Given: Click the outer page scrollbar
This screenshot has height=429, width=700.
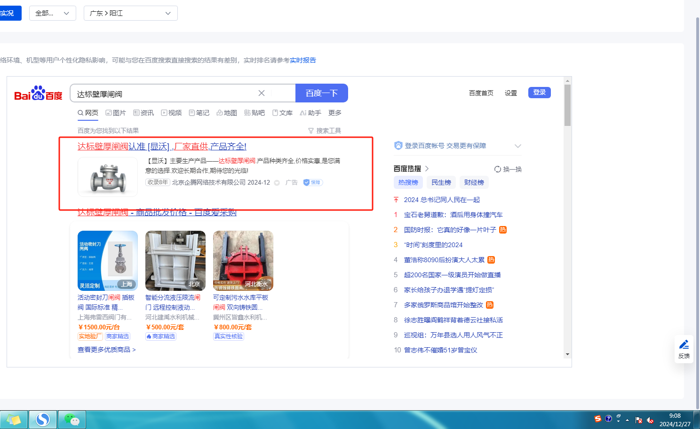Looking at the screenshot, I should [698, 214].
